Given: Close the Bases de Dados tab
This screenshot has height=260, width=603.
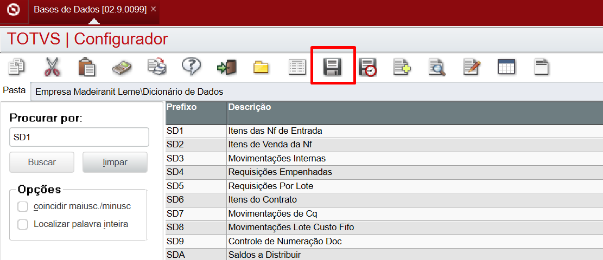Looking at the screenshot, I should [x=153, y=9].
